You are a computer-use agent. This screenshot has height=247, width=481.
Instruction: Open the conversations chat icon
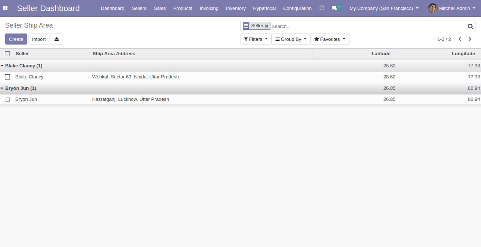[x=335, y=8]
